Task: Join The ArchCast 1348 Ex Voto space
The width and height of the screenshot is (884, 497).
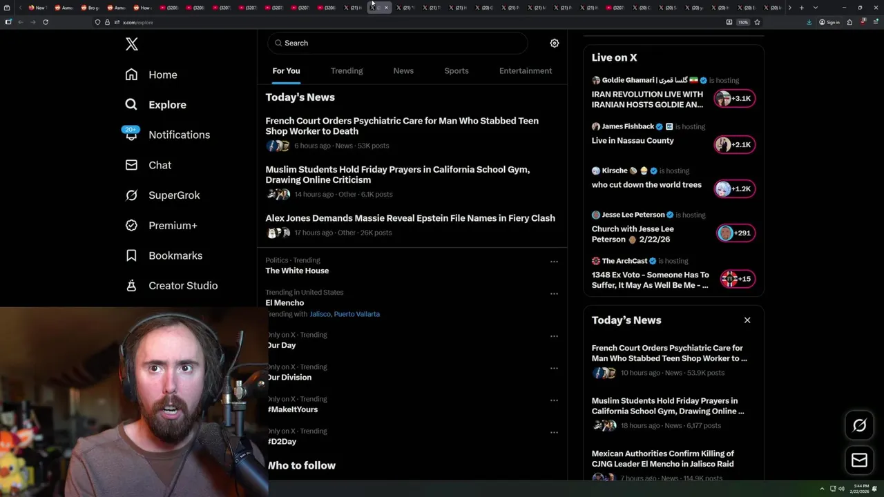Action: pos(736,279)
